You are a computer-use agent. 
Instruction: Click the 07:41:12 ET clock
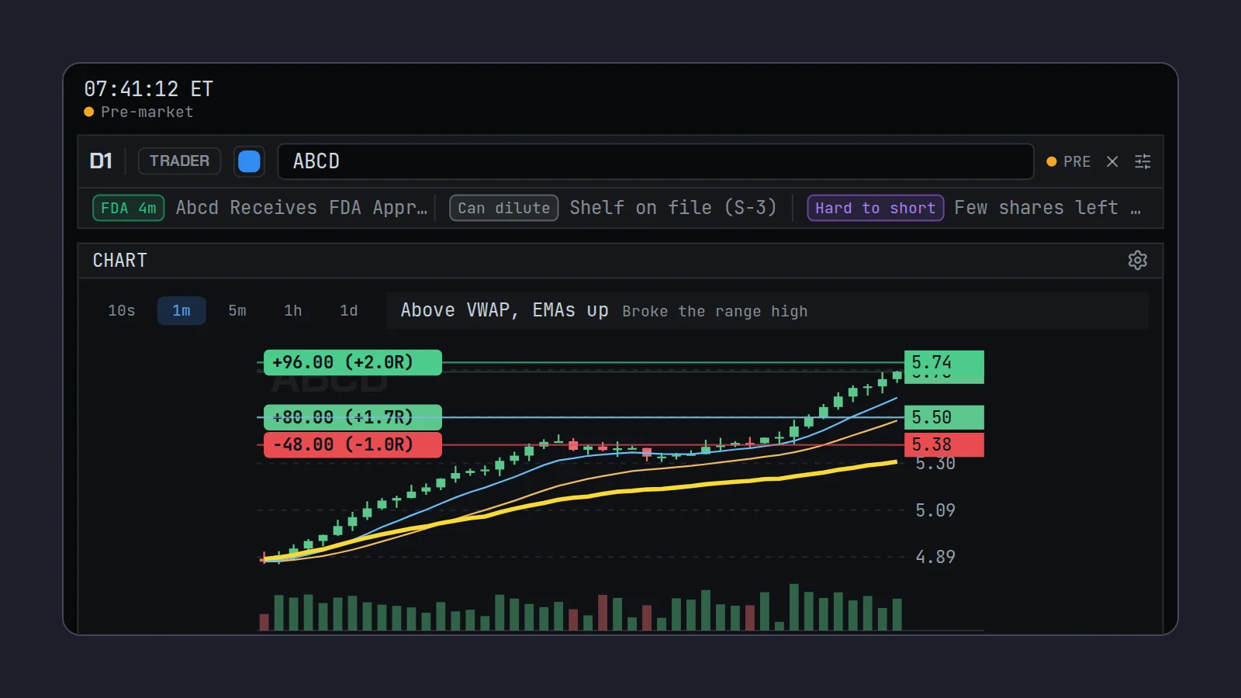(x=148, y=89)
